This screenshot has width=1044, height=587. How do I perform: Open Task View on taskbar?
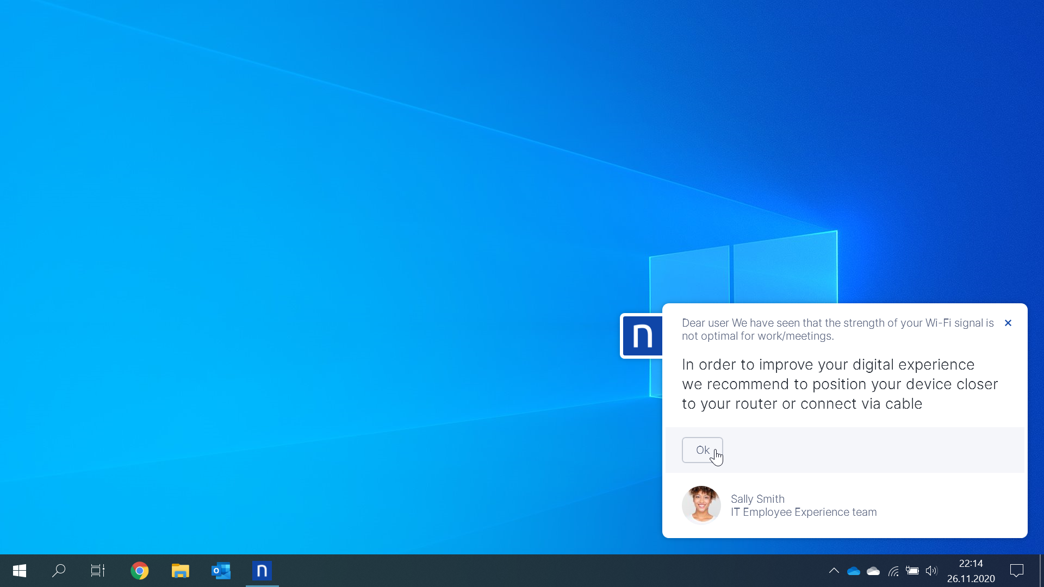pyautogui.click(x=98, y=571)
